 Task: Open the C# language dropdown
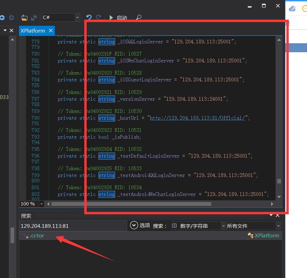tap(78, 18)
